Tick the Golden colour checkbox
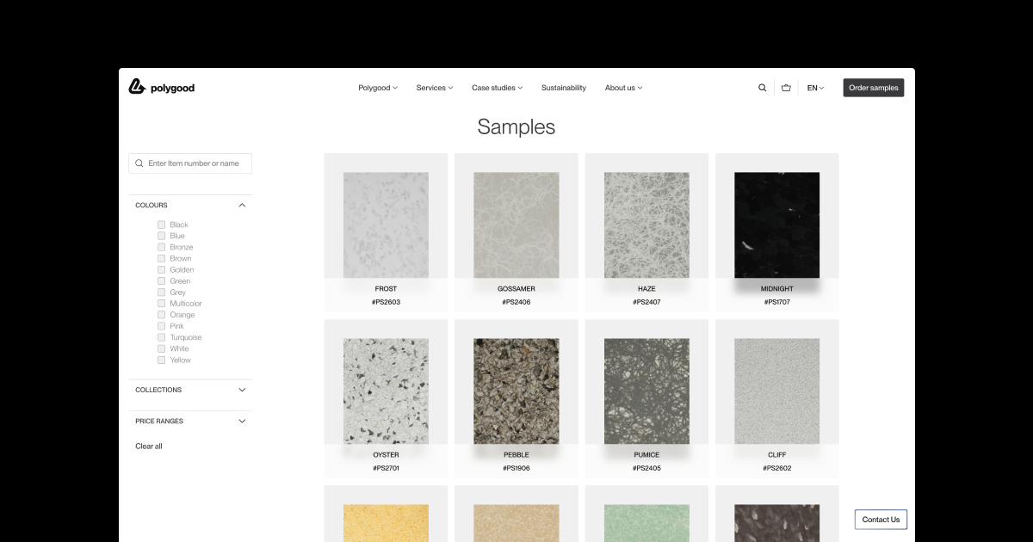 161,269
